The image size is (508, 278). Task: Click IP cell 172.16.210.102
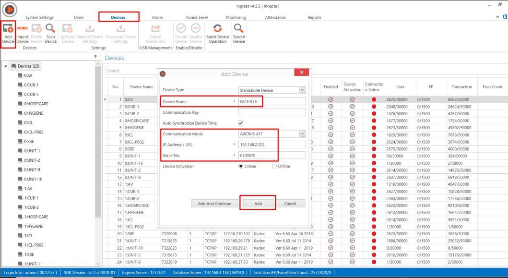pyautogui.click(x=236, y=234)
